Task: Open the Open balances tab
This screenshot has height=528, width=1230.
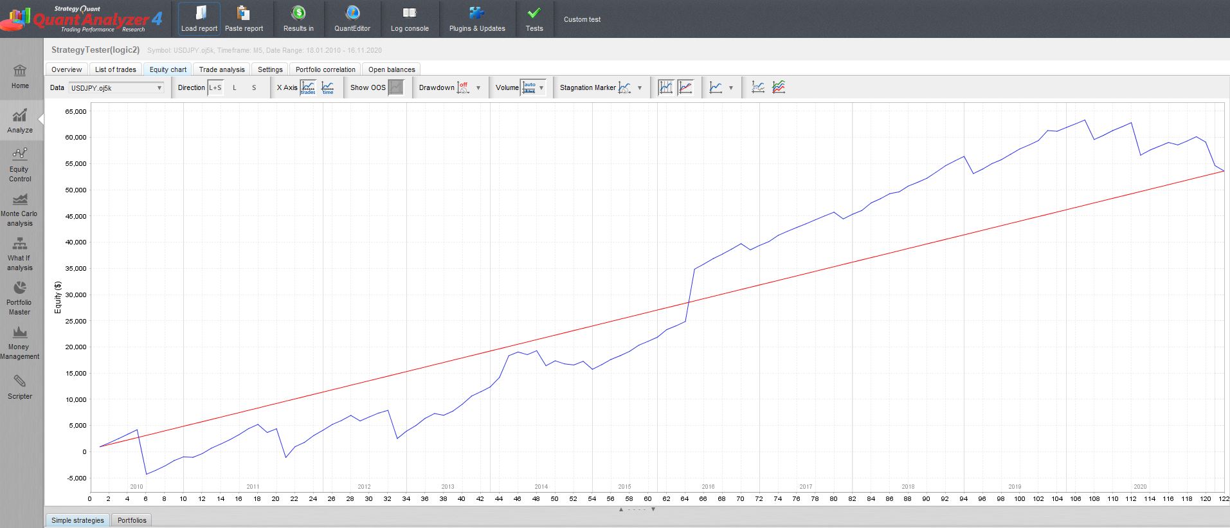Action: click(x=392, y=69)
